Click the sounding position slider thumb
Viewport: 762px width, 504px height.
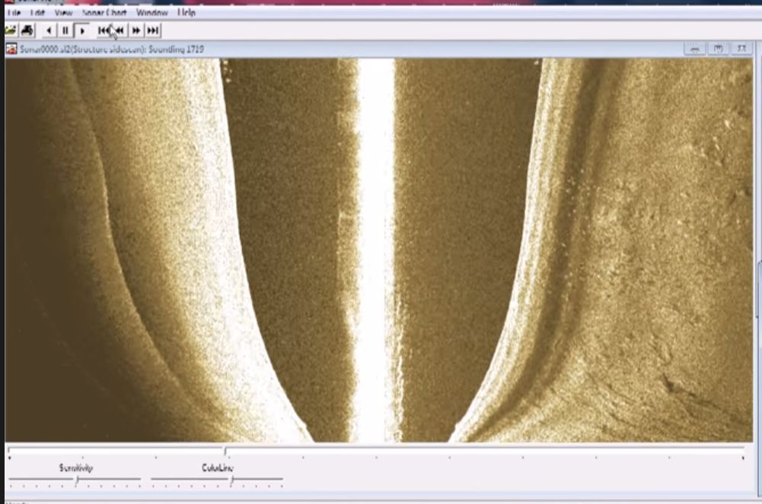coord(225,451)
